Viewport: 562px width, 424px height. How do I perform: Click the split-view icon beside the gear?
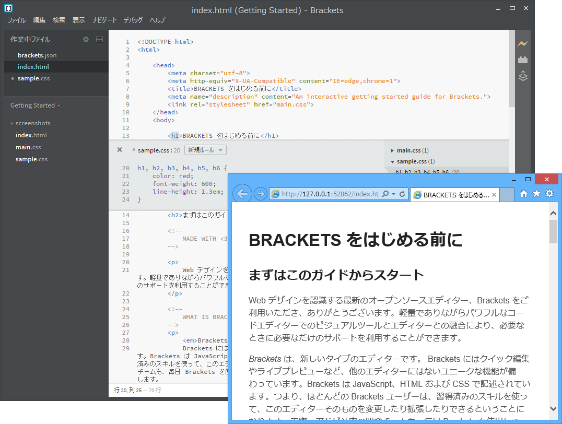coord(99,39)
